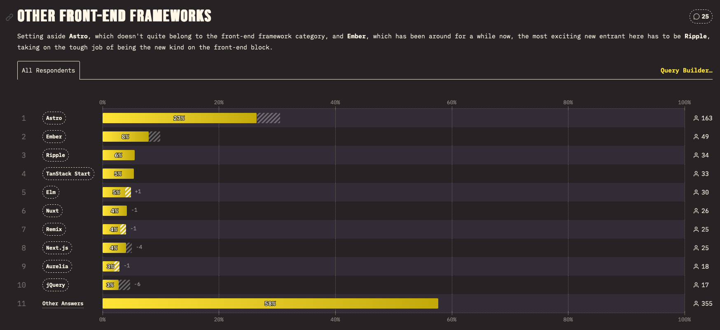Open the comments bubble showing 25
720x330 pixels.
coord(701,16)
